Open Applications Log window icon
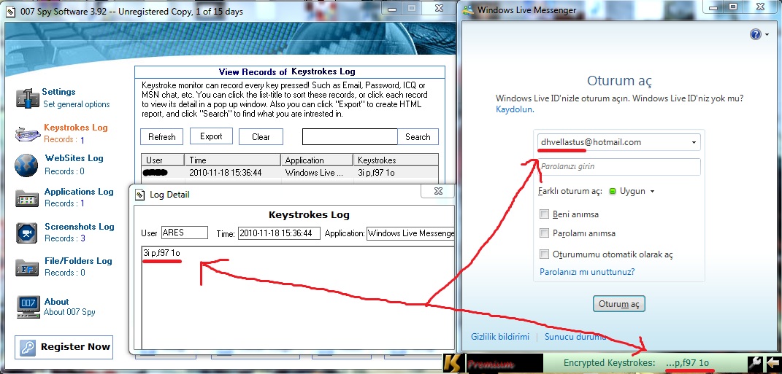Screen dimensions: 782x374 [27, 198]
